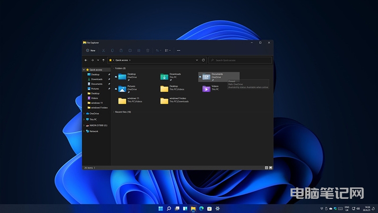Click the Cut scissors icon
This screenshot has width=378, height=213.
[x=103, y=51]
